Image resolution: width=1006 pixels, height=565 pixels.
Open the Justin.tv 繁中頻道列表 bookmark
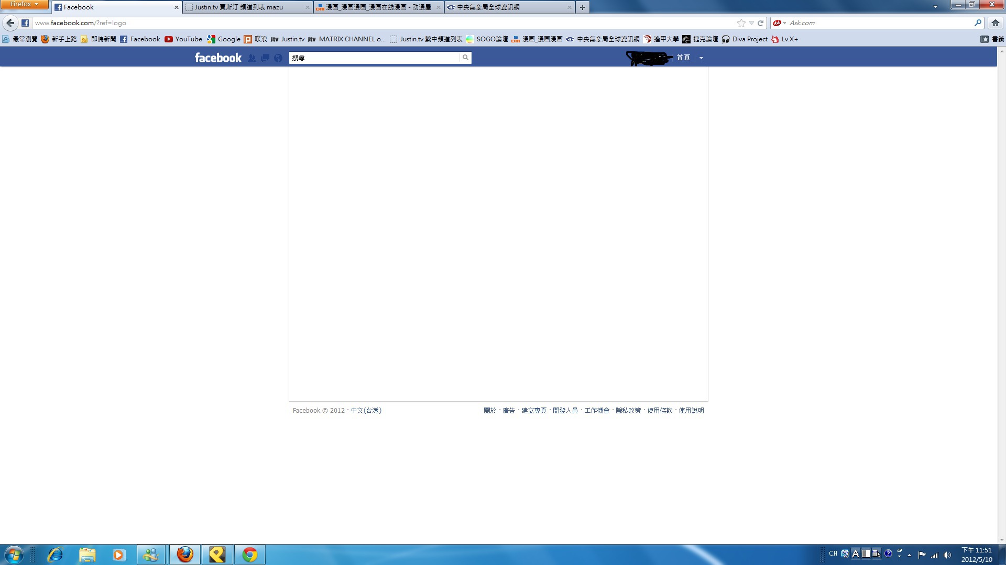point(426,39)
